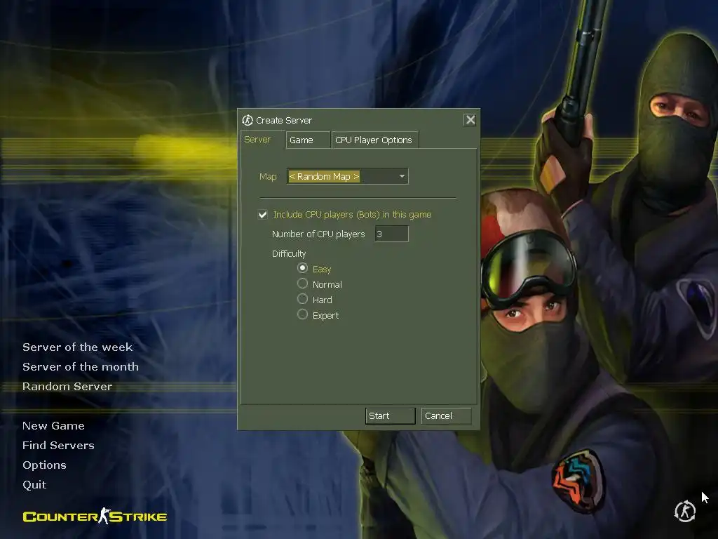Screen dimensions: 718x539
Task: Click Quit in the main menu
Action: pyautogui.click(x=34, y=485)
